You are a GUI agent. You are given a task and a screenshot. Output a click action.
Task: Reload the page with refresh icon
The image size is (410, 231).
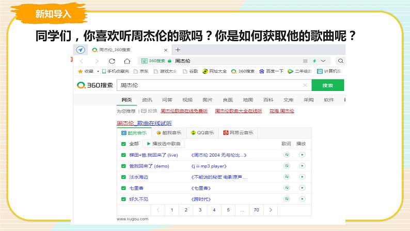[x=112, y=61]
